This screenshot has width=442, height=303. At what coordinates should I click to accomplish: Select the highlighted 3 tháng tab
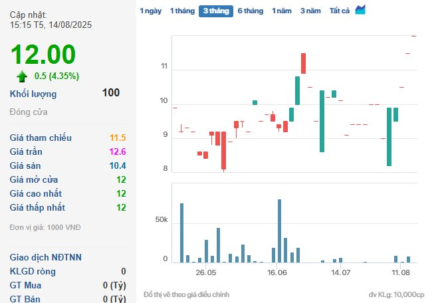pyautogui.click(x=216, y=11)
